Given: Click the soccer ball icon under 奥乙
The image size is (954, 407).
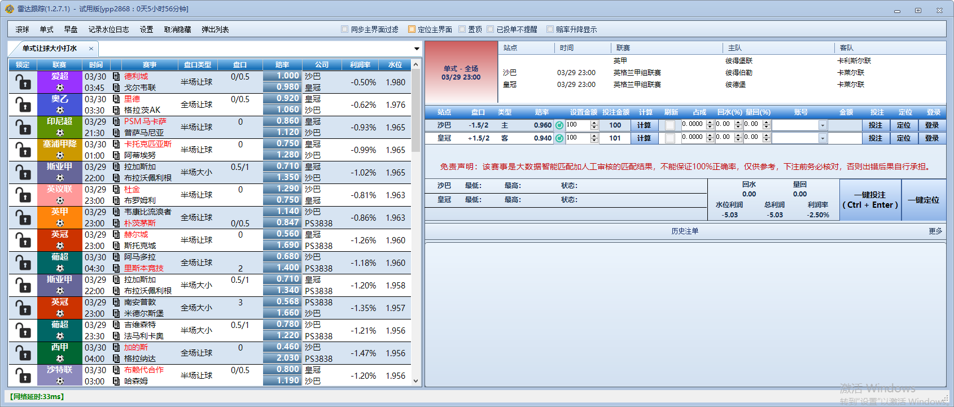Looking at the screenshot, I should [60, 110].
